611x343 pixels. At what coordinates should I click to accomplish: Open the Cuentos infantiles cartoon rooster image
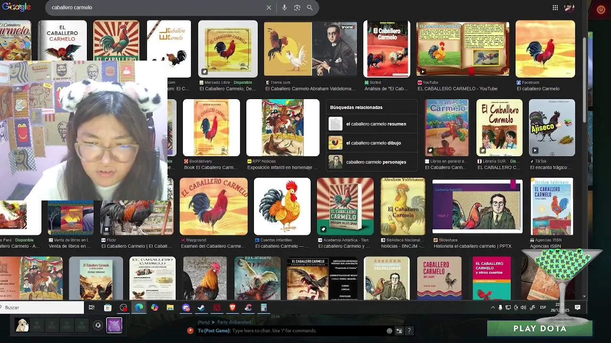pos(282,206)
